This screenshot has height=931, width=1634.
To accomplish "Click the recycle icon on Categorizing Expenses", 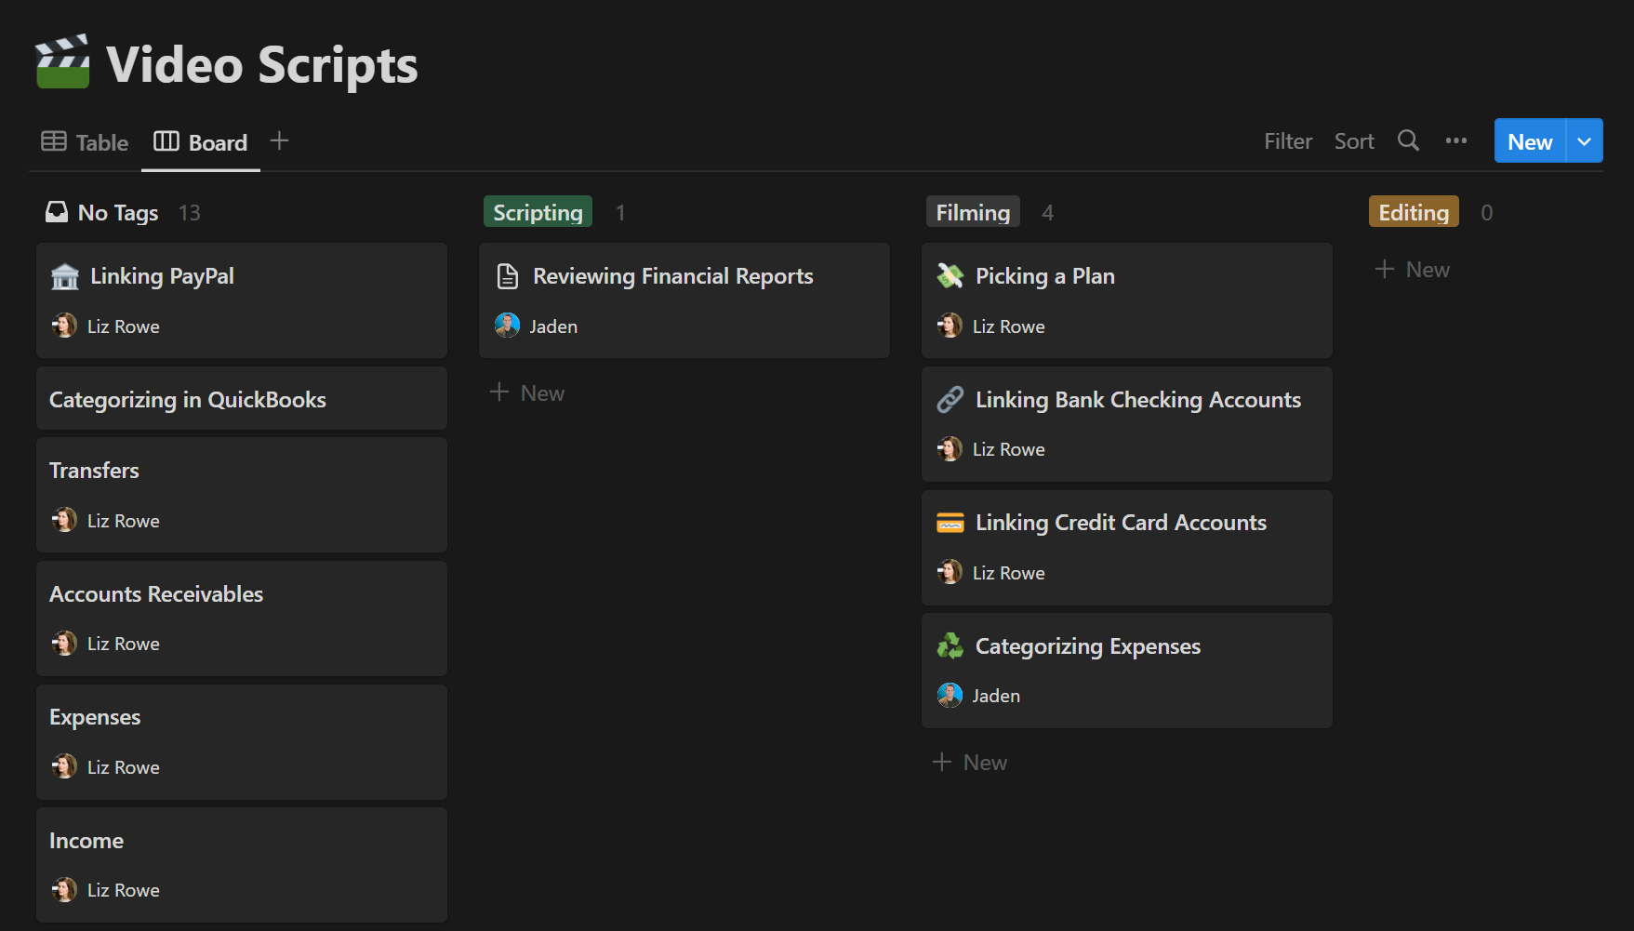I will [950, 646].
